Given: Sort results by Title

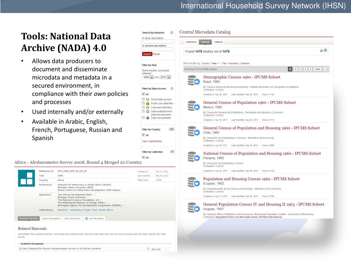Looking at the screenshot, I should coord(224,63).
